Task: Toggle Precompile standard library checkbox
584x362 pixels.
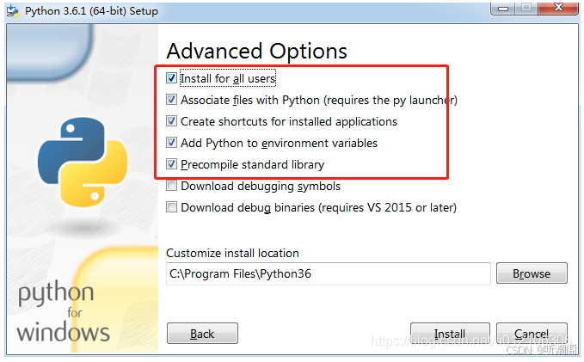Action: point(171,164)
